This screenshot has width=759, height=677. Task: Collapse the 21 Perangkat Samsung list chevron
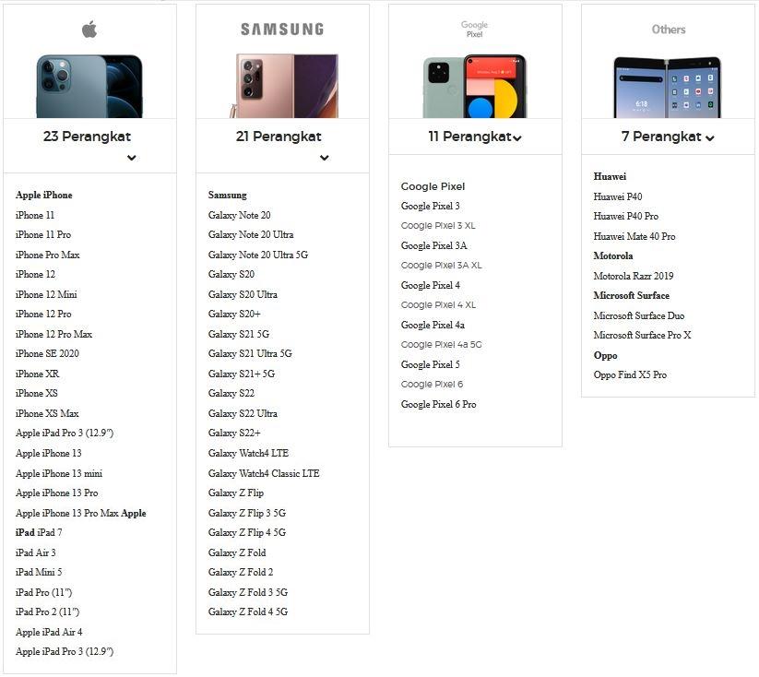click(x=325, y=158)
